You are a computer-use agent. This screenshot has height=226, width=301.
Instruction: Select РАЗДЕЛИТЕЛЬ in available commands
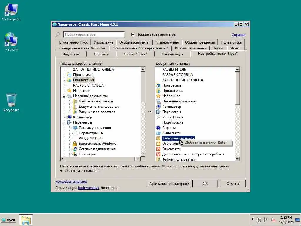(x=174, y=69)
